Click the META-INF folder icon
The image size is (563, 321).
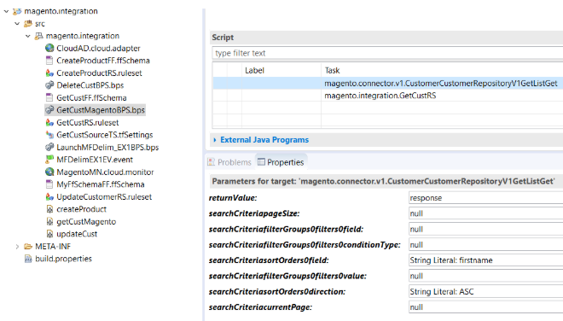click(x=28, y=247)
